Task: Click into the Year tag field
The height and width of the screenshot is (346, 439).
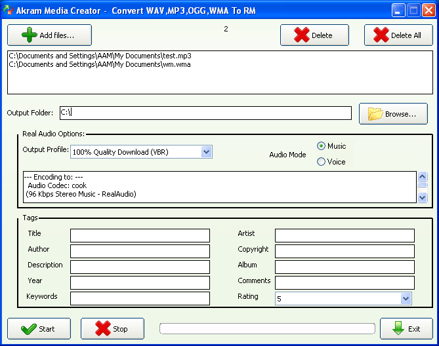Action: 140,282
